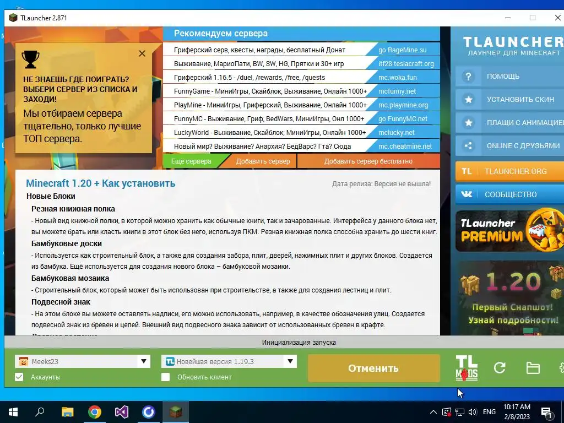Viewport: 564px width, 423px height.
Task: Toggle the Аккаунты checkbox
Action: 19,377
